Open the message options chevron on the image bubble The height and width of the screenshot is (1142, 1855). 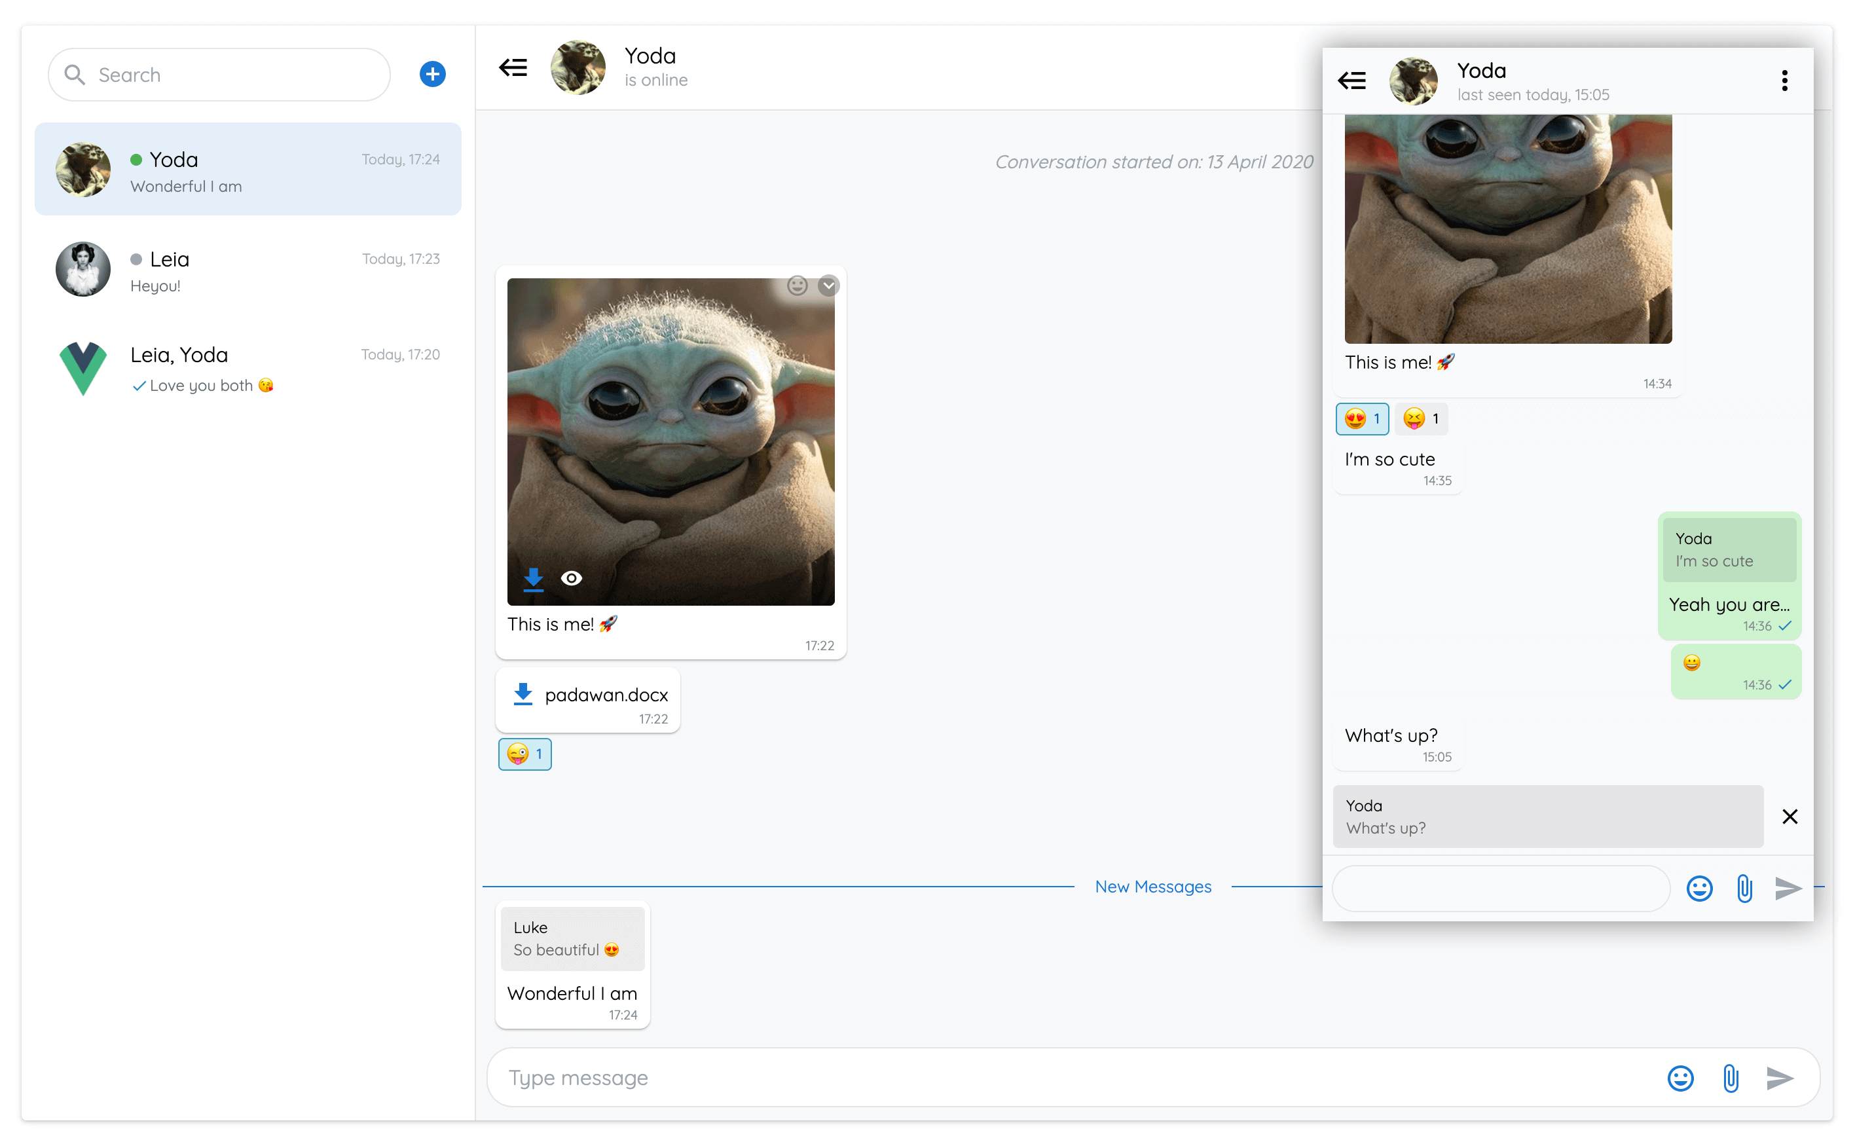coord(828,285)
